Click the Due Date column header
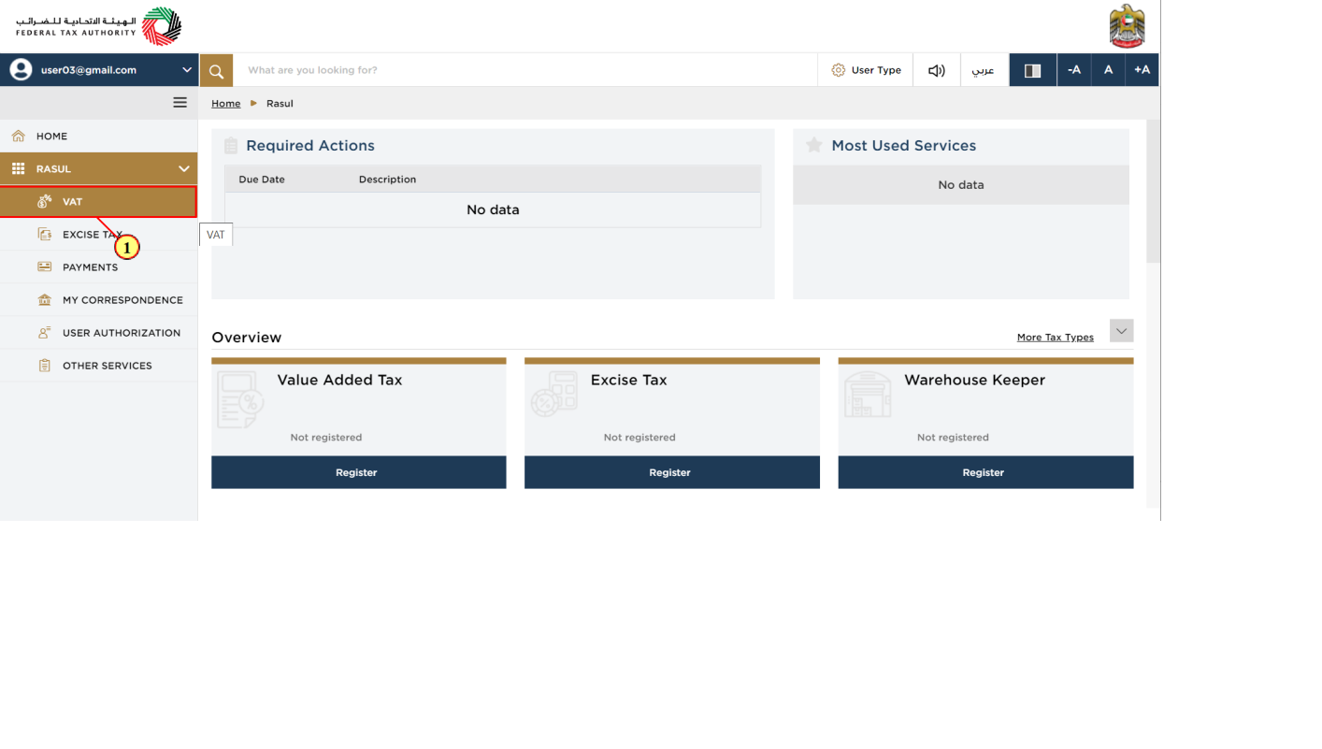Screen dimensions: 1322x749 (x=262, y=180)
